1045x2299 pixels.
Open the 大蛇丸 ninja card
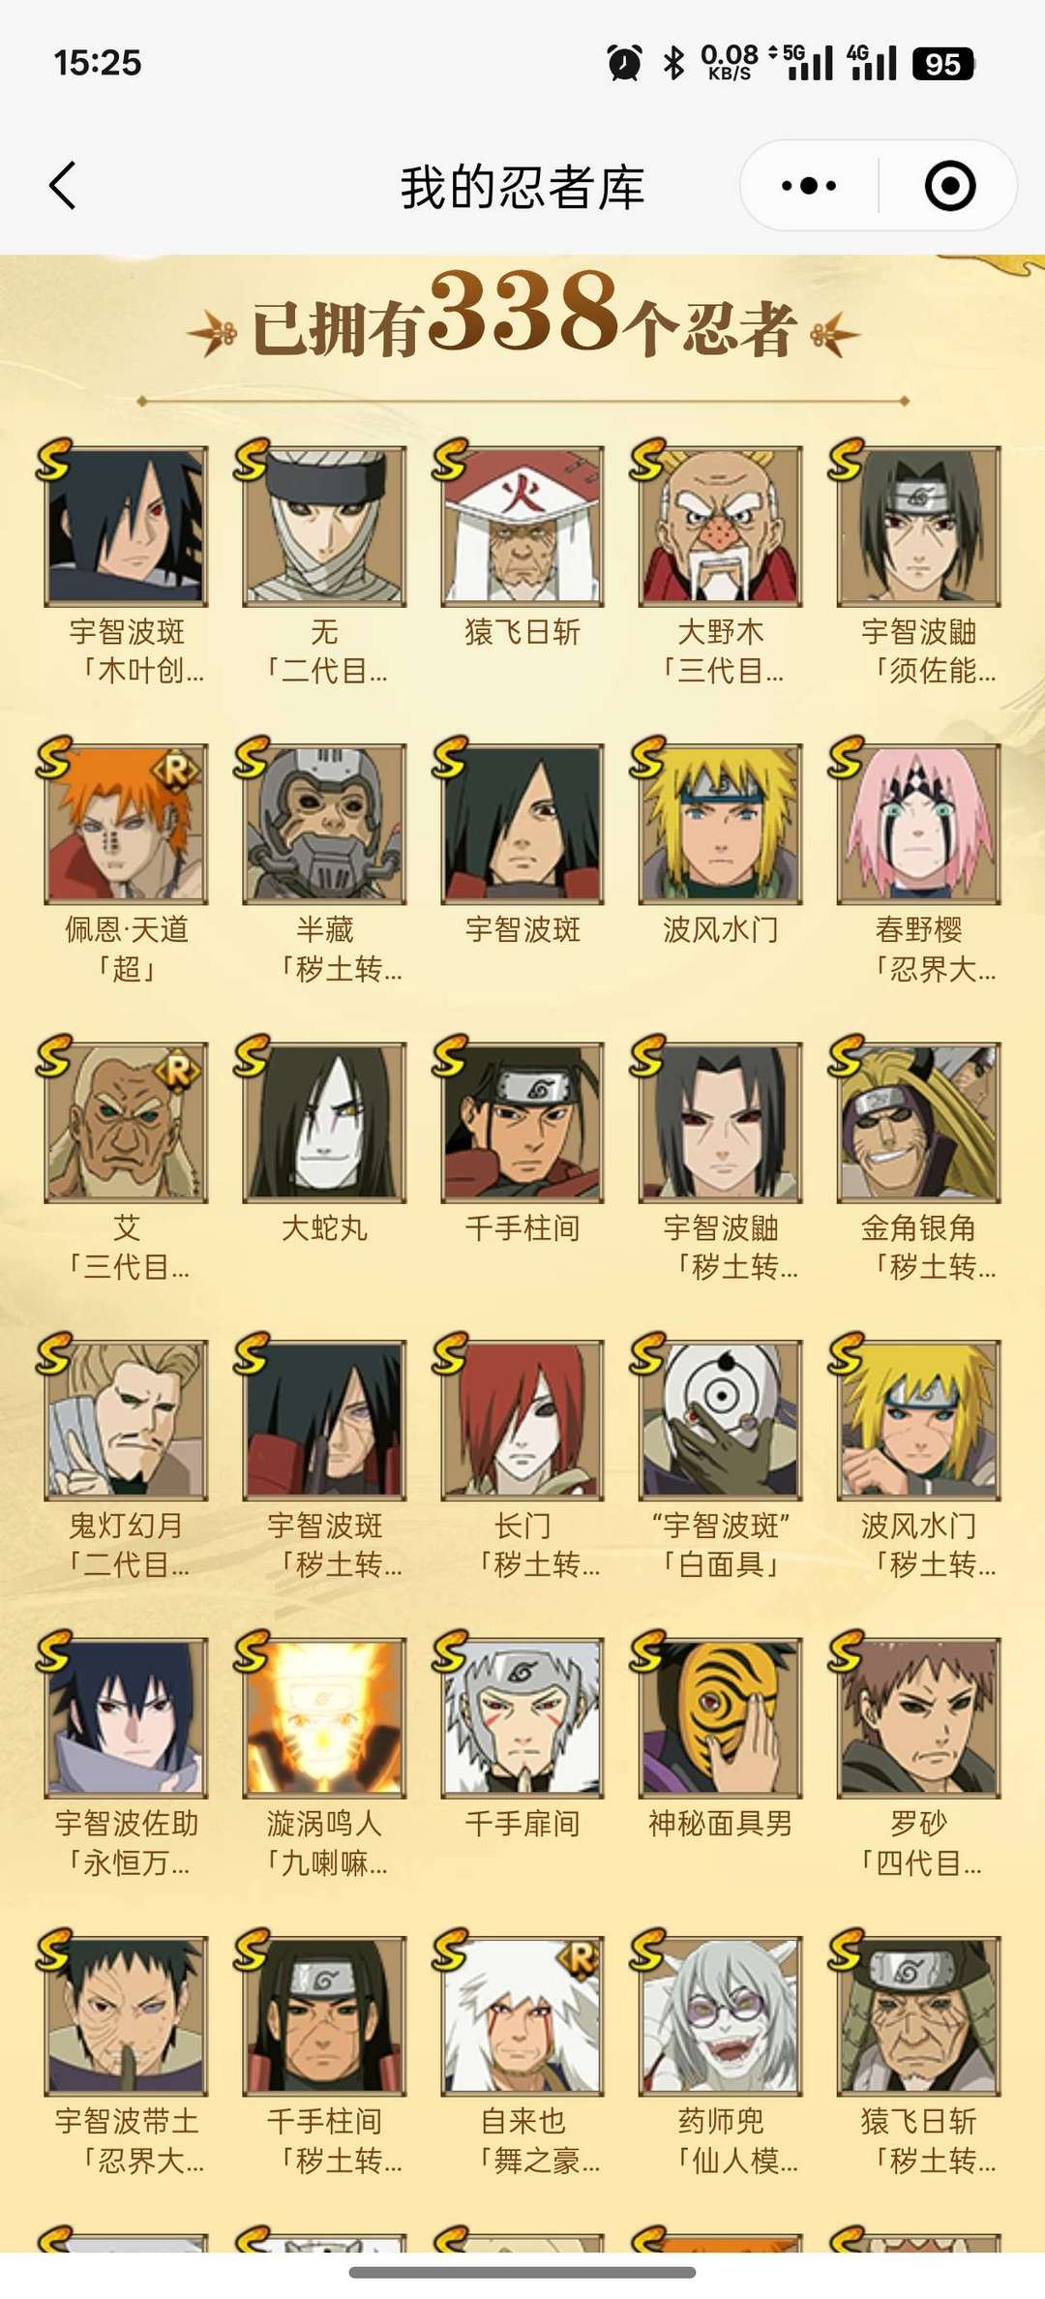[x=324, y=1122]
